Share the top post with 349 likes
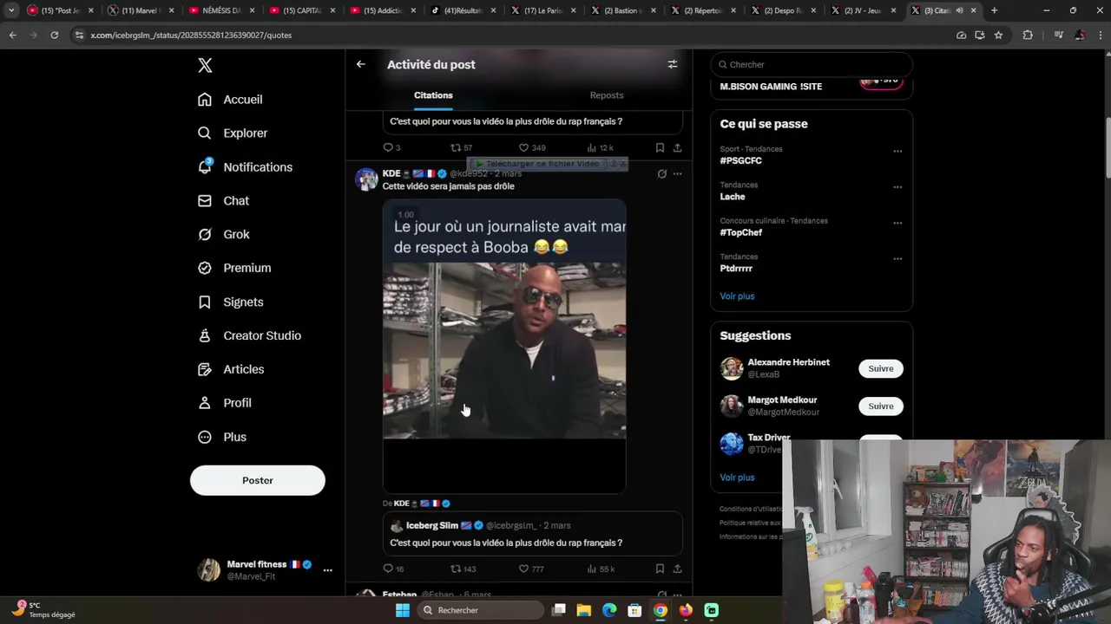The image size is (1111, 624). pyautogui.click(x=677, y=147)
